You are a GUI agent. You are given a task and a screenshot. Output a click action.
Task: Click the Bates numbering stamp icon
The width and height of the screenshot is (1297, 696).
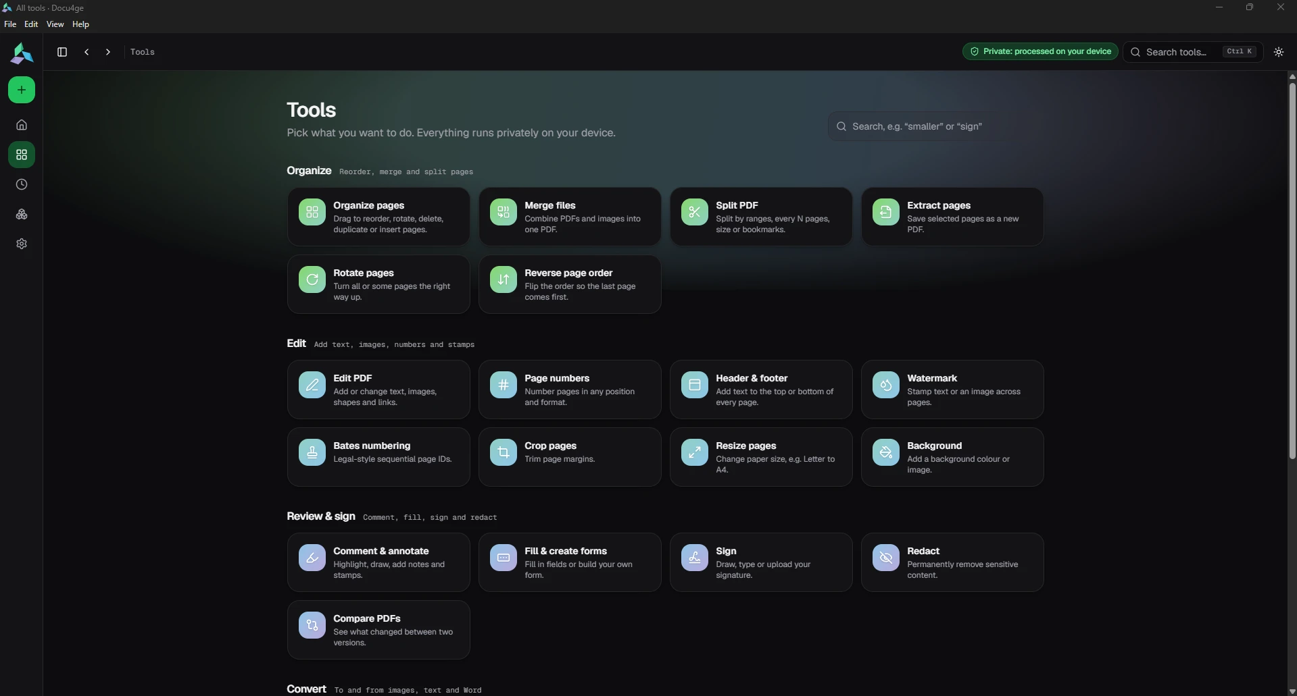point(312,452)
